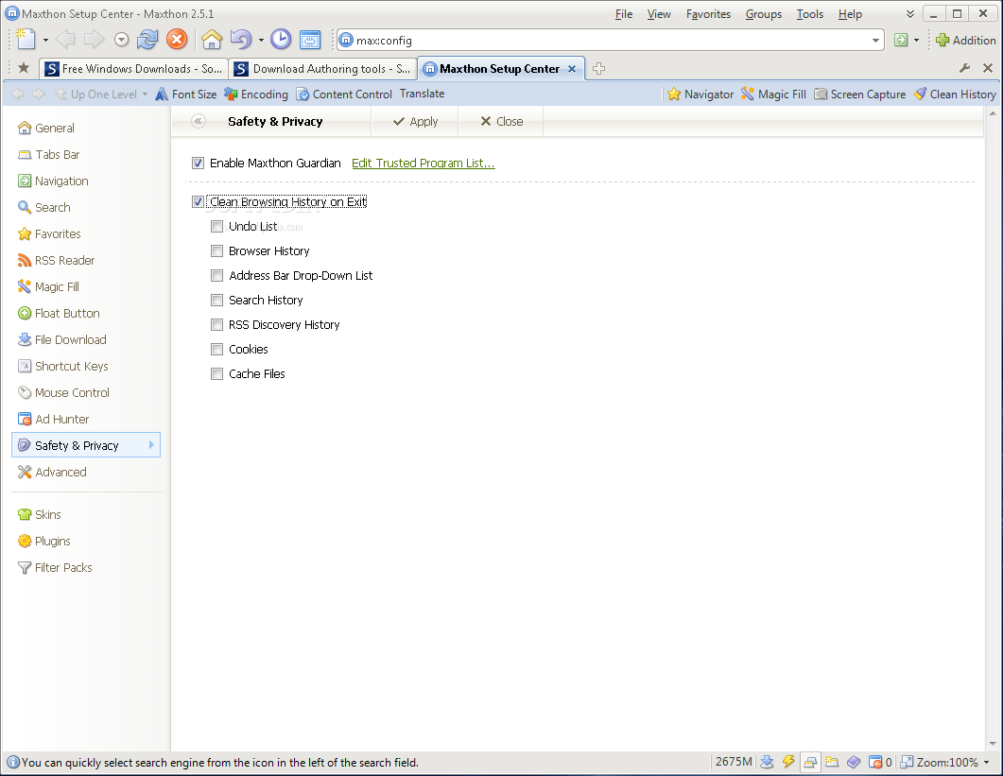The image size is (1003, 776).
Task: Select General in settings sidebar
Action: (x=46, y=128)
